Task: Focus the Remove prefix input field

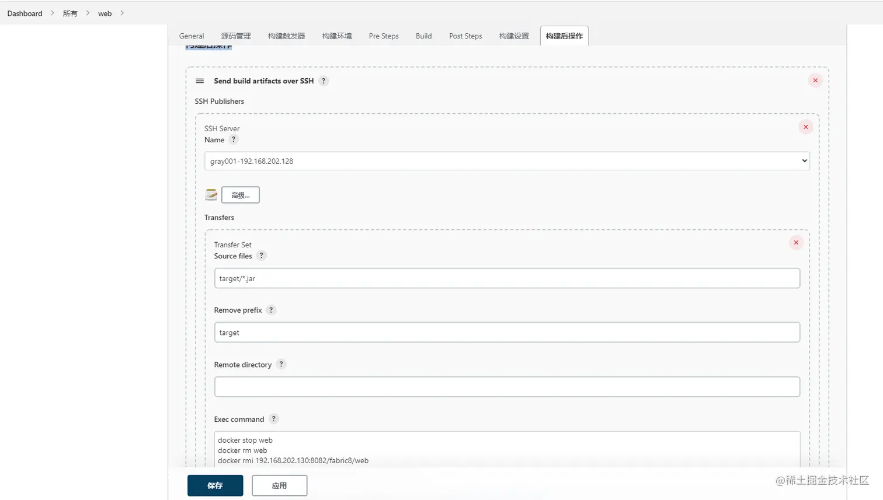Action: [507, 333]
